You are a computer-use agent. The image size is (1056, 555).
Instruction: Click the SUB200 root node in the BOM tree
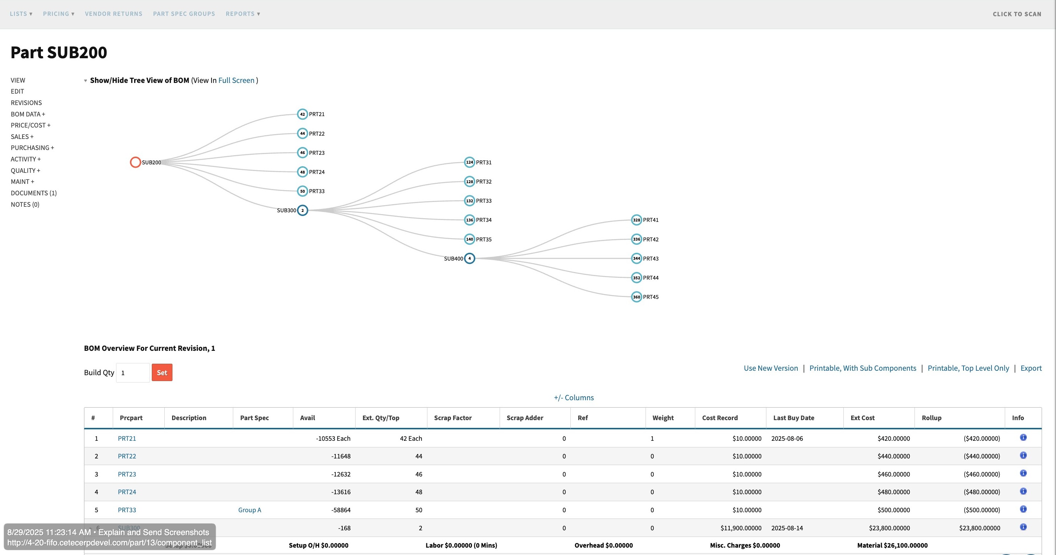click(136, 162)
